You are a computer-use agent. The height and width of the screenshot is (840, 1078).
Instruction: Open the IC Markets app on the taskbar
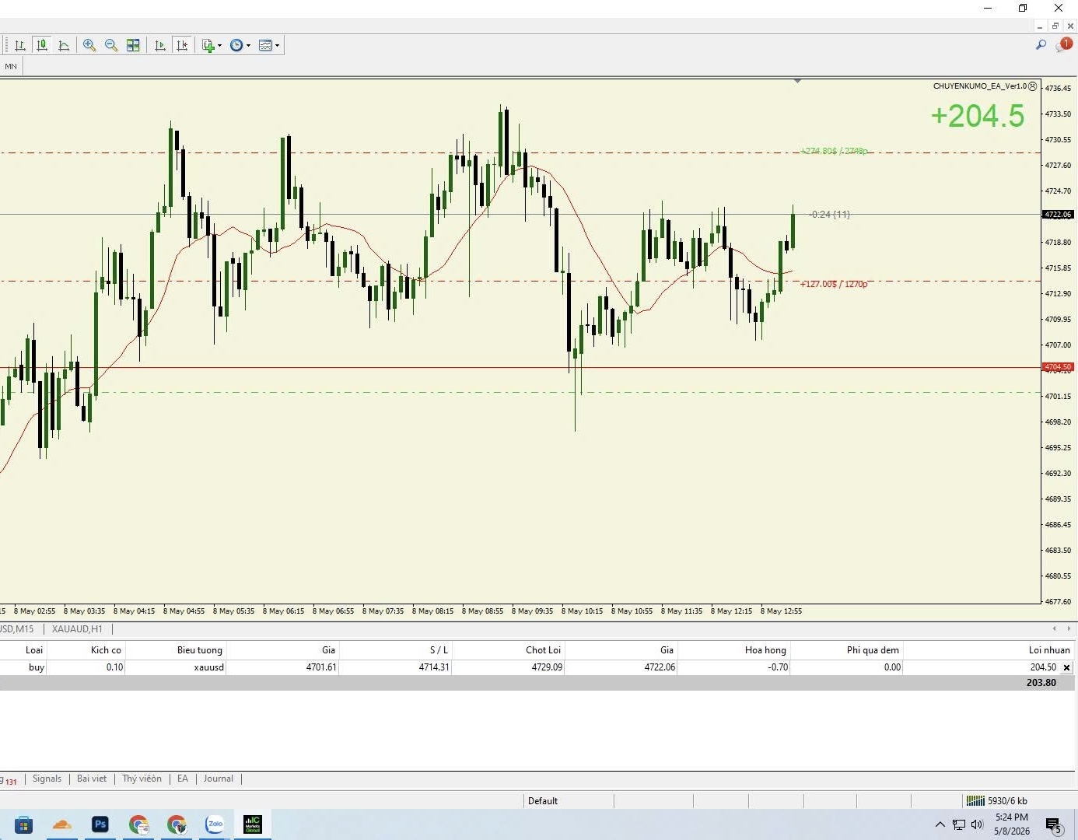coord(253,824)
